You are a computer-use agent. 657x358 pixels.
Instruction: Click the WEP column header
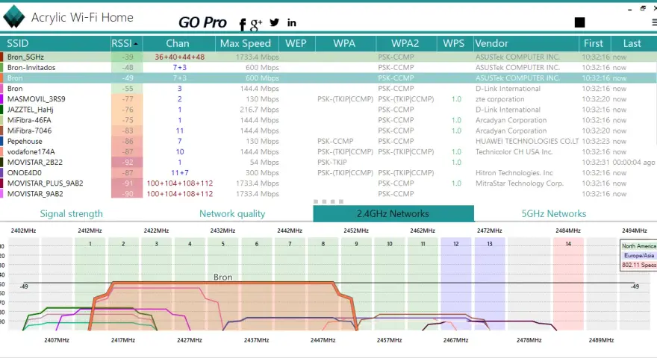coord(296,43)
